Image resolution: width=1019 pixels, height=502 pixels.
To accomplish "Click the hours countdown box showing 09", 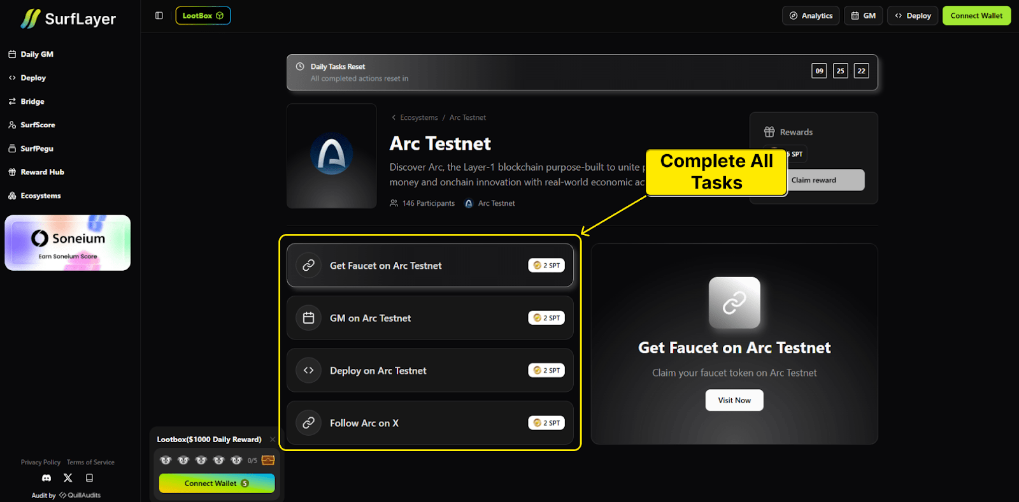I will pos(820,71).
